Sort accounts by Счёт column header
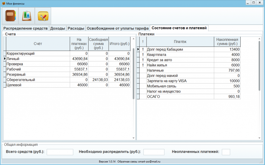 tap(38, 44)
